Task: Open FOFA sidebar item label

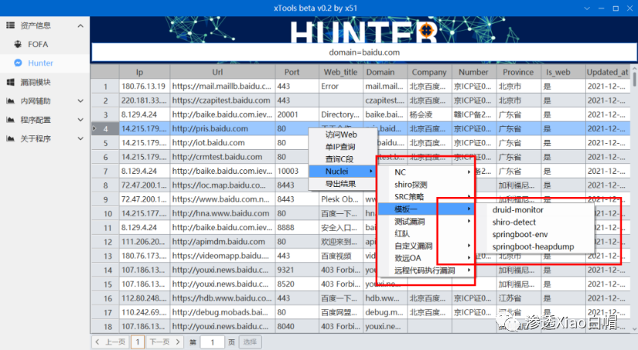Action: click(x=38, y=44)
